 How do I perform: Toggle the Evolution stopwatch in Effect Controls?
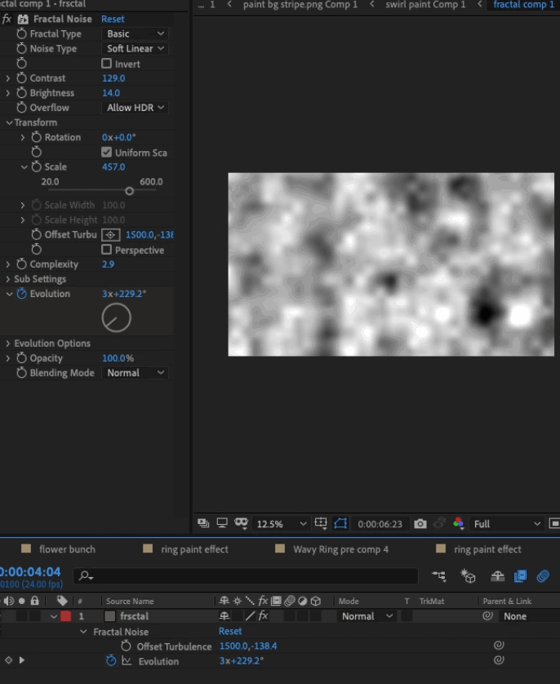[21, 294]
